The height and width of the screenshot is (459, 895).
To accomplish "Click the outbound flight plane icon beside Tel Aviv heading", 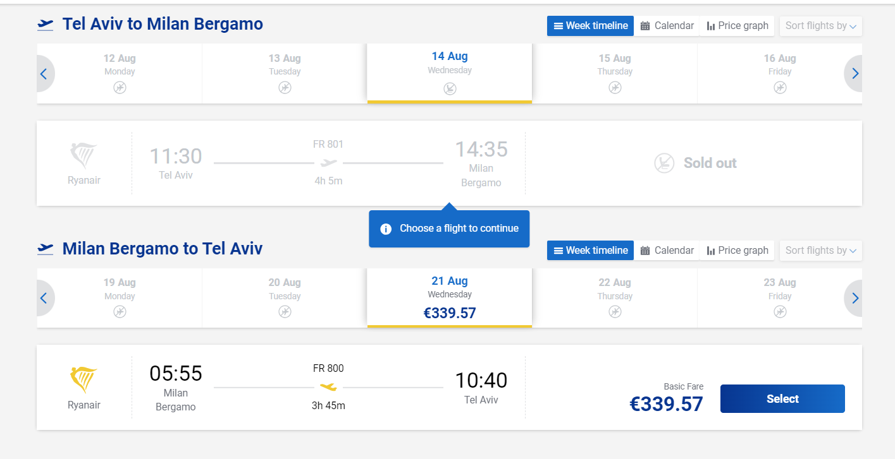I will click(46, 25).
